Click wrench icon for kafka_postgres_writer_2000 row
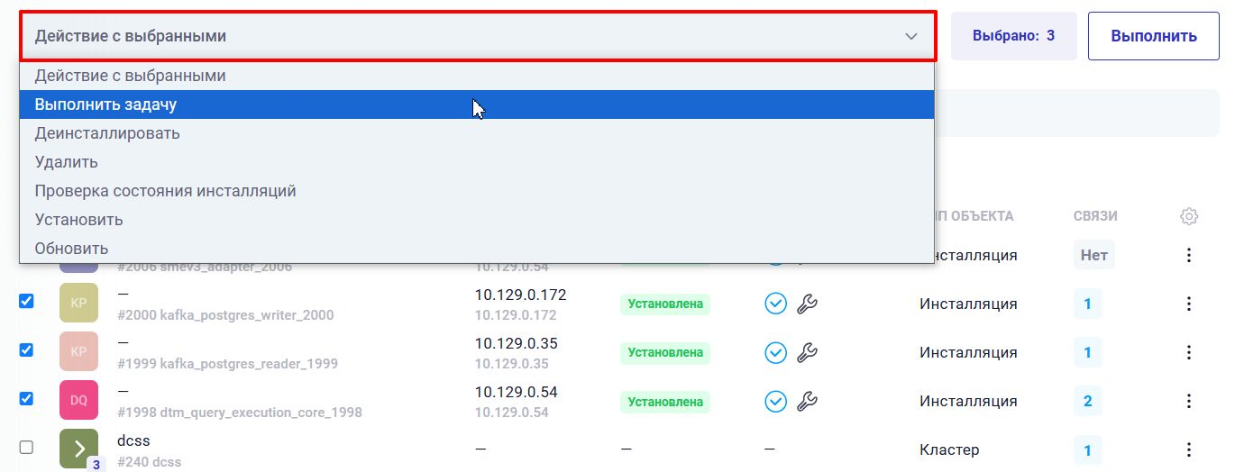1235x472 pixels. click(807, 304)
